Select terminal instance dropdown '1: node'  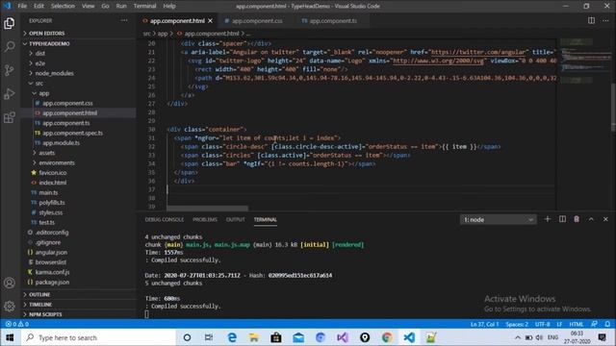coord(498,220)
